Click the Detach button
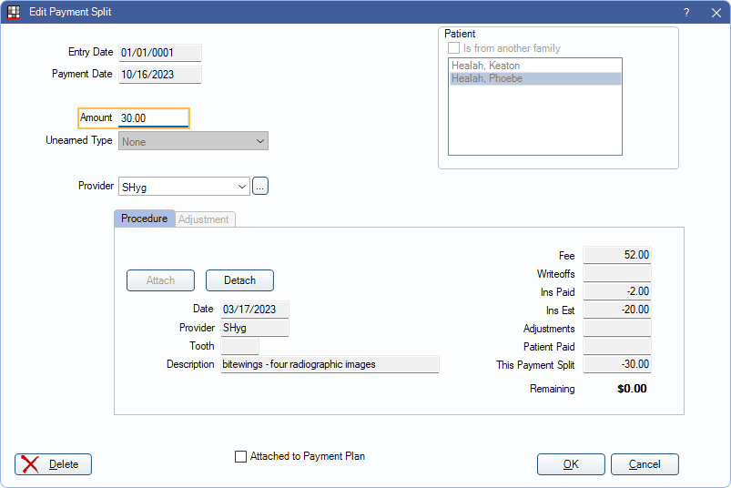This screenshot has height=488, width=731. pos(239,280)
